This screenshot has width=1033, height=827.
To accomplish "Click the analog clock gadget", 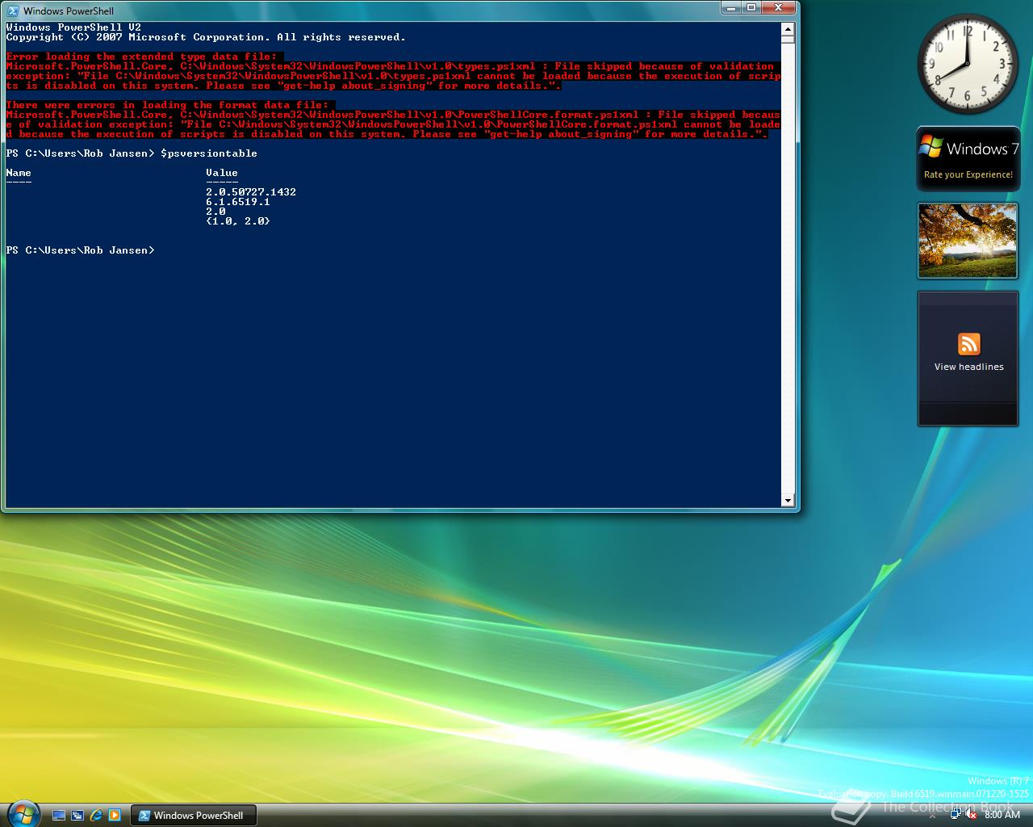I will click(x=968, y=65).
